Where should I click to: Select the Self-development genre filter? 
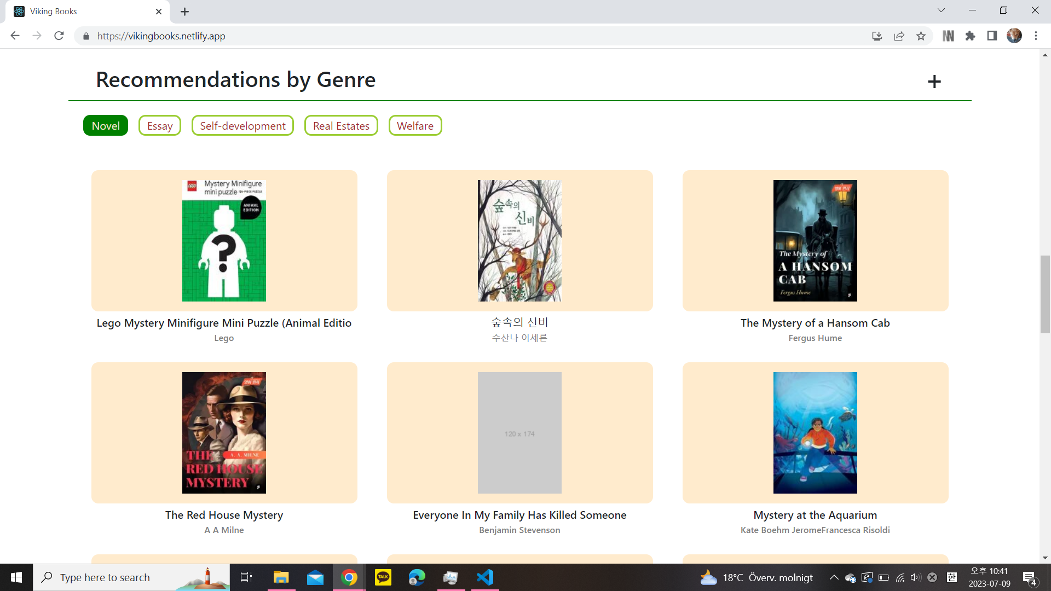point(242,126)
